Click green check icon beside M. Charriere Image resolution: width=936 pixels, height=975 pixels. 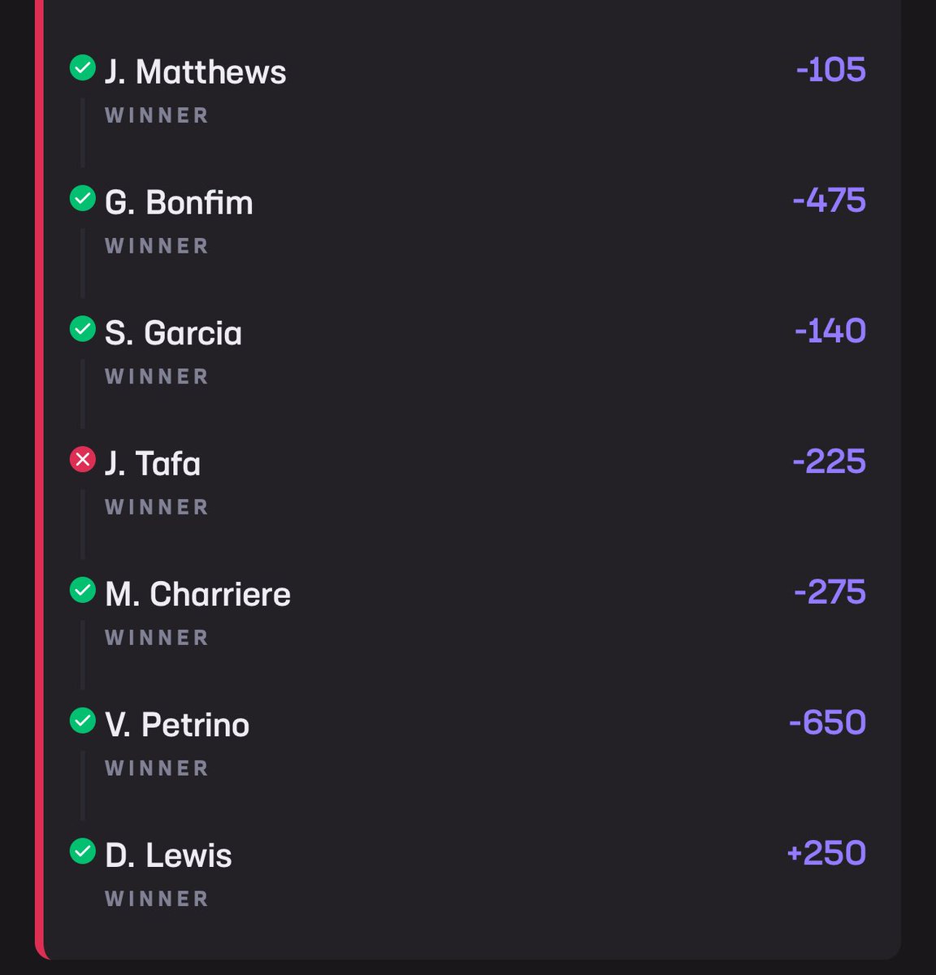tap(82, 590)
